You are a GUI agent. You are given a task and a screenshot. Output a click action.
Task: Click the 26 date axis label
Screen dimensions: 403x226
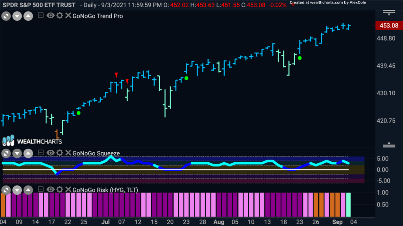pos(316,222)
